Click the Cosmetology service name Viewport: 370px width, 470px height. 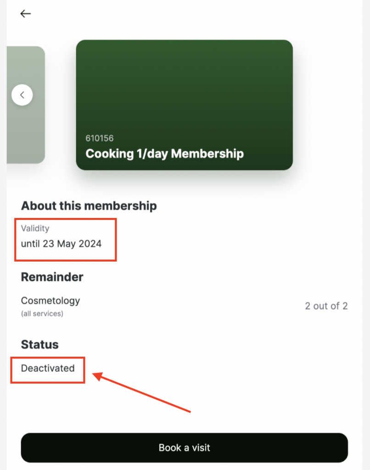[x=50, y=301]
